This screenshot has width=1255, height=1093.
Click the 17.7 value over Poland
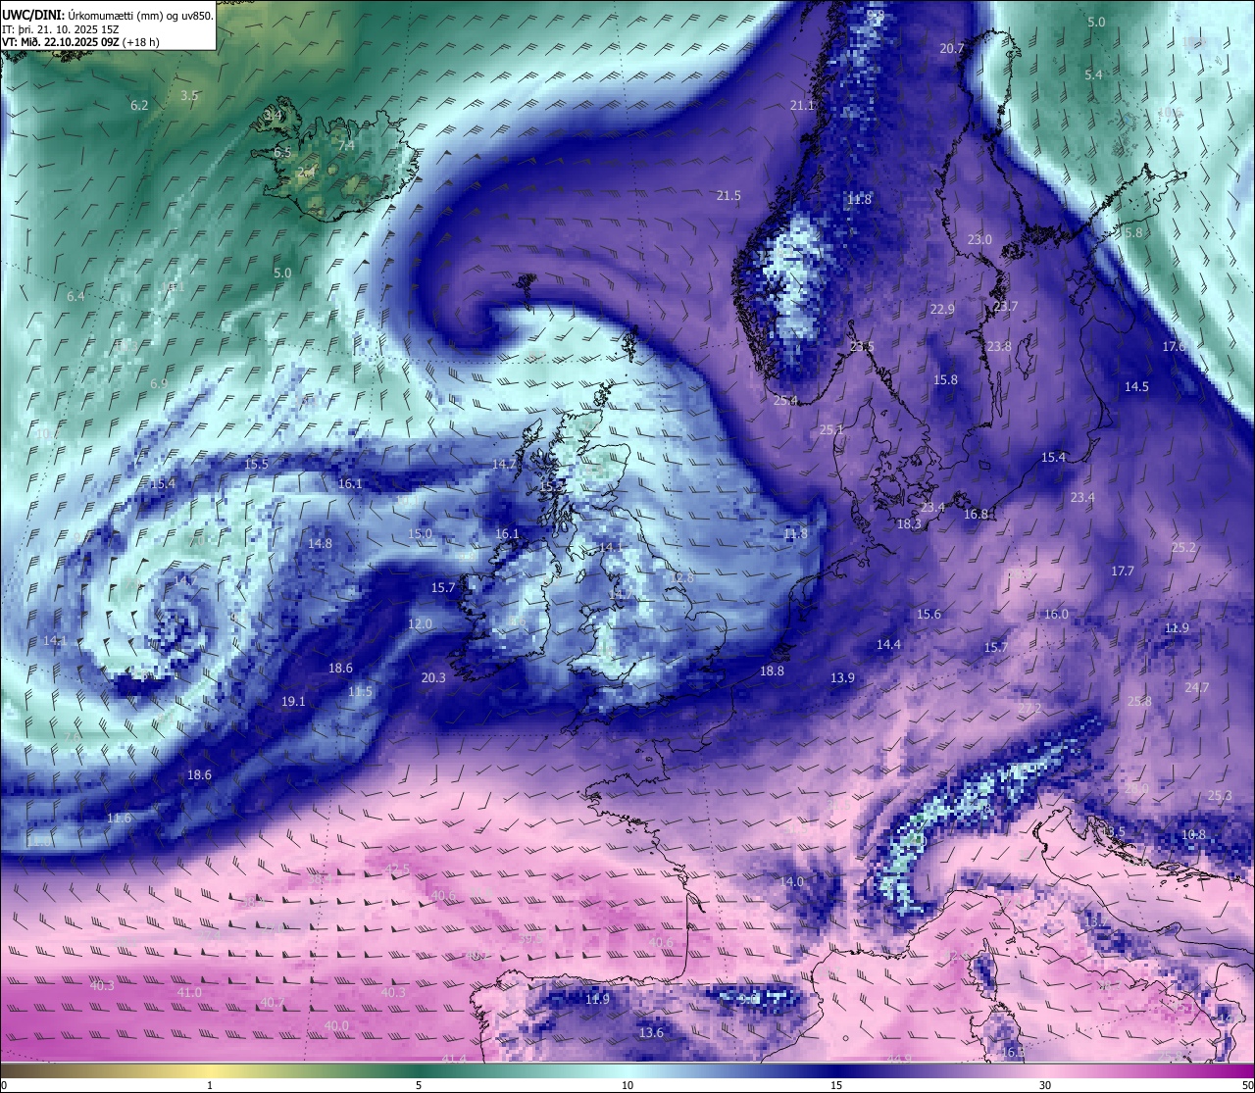1123,571
